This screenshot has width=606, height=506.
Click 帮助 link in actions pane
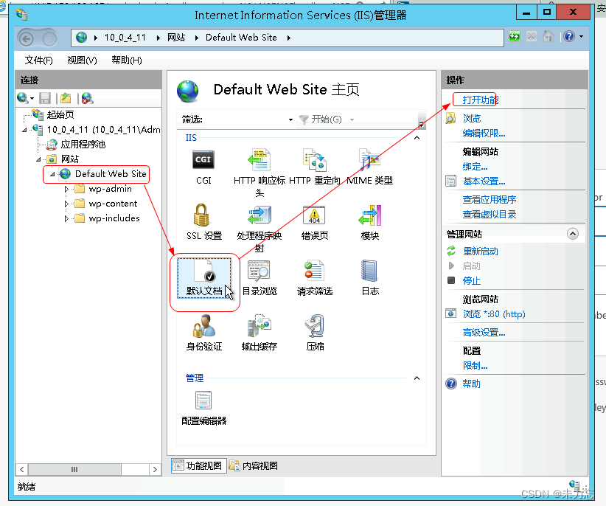click(x=472, y=384)
